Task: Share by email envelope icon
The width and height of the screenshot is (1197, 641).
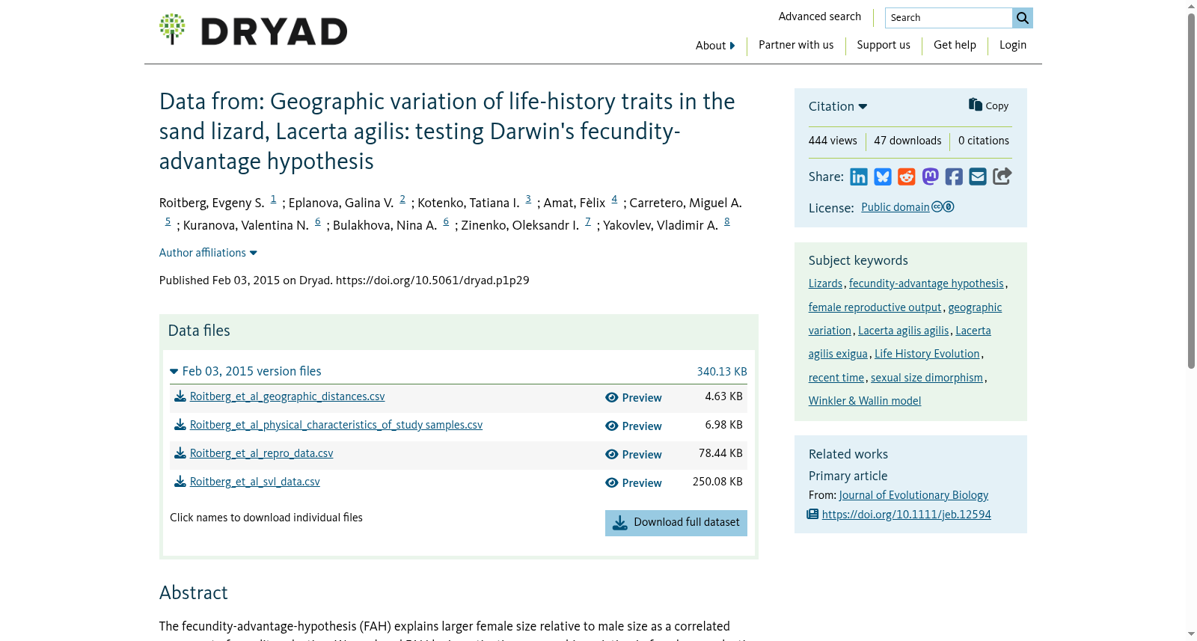Action: click(978, 177)
